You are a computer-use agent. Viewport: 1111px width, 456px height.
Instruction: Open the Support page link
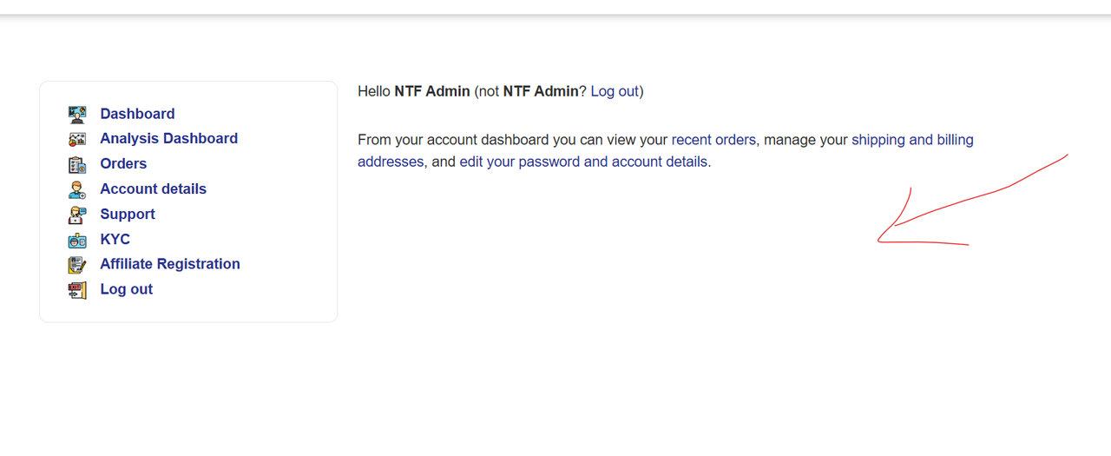click(x=128, y=214)
